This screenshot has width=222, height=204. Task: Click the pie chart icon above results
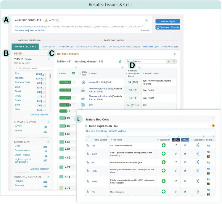[x=120, y=61]
